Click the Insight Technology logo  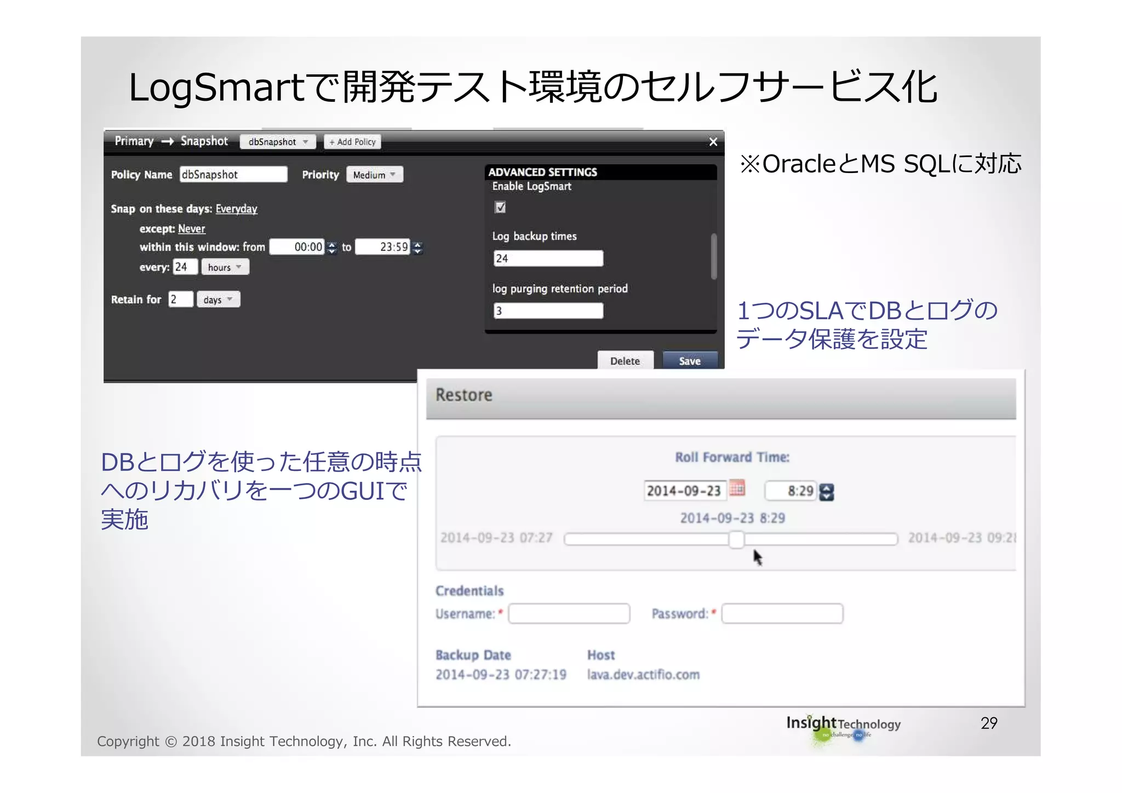click(844, 729)
